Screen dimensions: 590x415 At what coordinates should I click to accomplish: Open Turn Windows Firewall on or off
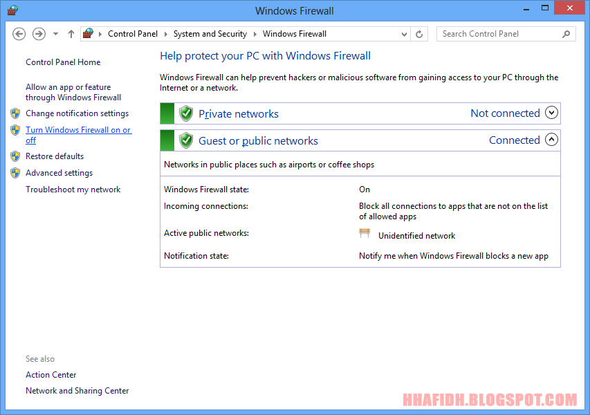pos(77,130)
